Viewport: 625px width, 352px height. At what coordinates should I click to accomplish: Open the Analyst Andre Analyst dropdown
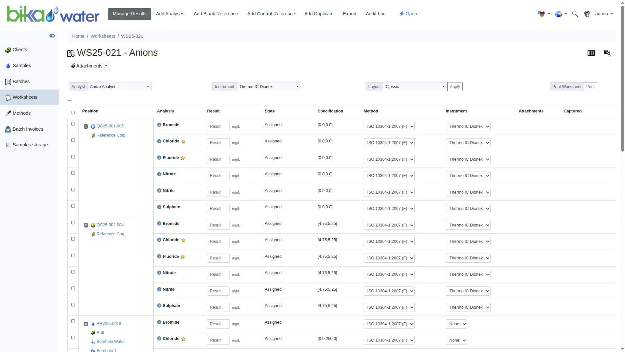tap(119, 87)
